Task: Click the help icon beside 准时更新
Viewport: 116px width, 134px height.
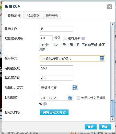Action: pyautogui.click(x=83, y=39)
